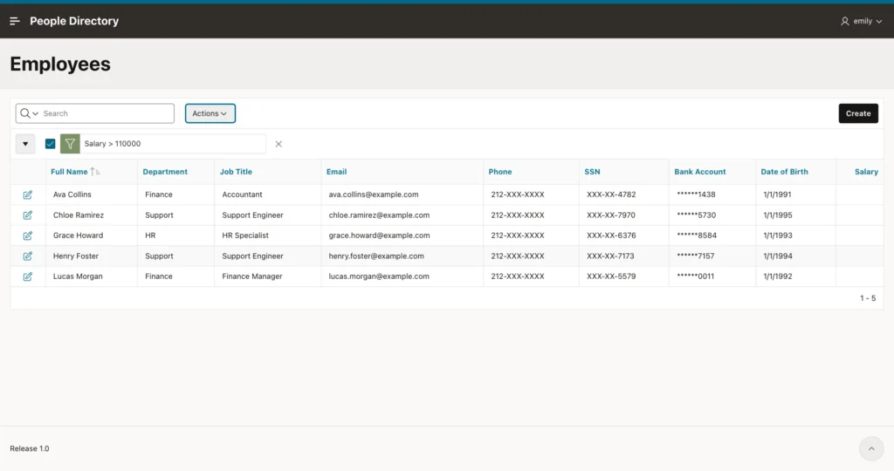This screenshot has height=471, width=894.
Task: Open the emily user menu
Action: (861, 21)
